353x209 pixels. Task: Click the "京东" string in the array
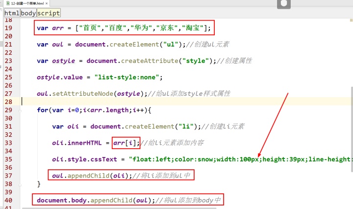[x=167, y=28]
